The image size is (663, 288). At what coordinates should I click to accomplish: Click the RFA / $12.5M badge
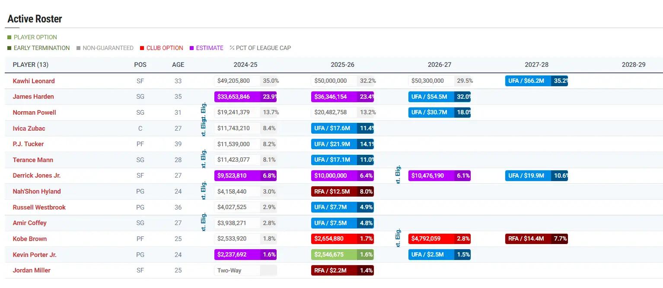click(342, 191)
